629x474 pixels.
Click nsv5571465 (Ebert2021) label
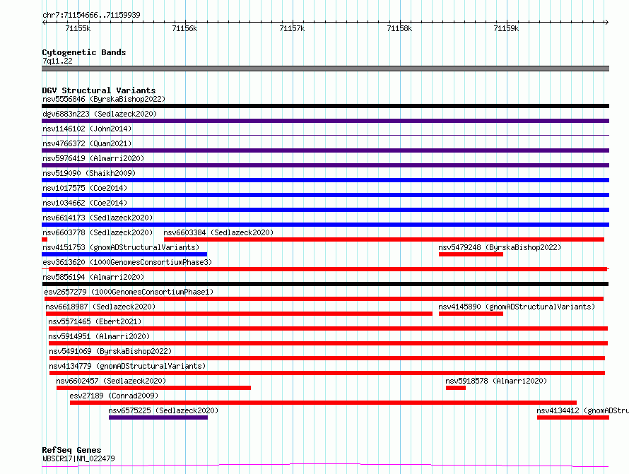tap(95, 321)
